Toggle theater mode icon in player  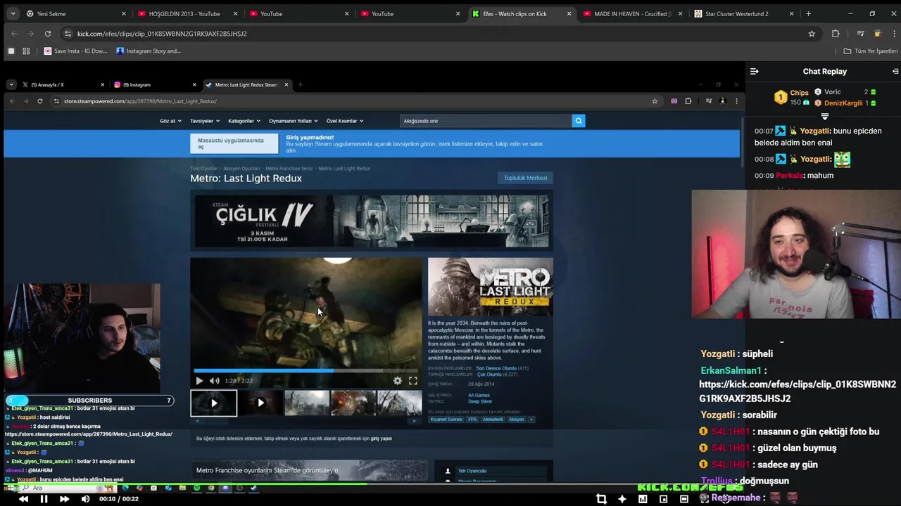coord(684,499)
